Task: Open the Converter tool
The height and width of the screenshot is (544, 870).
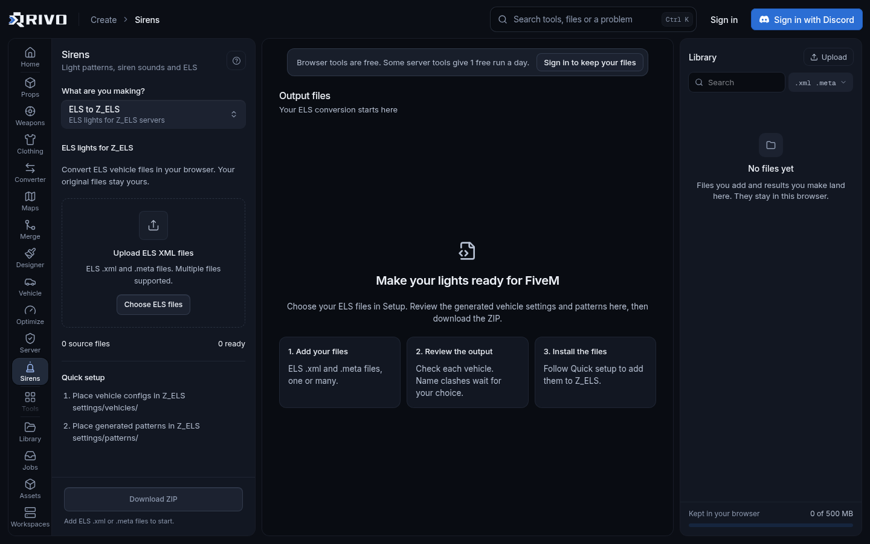Action: [x=30, y=173]
